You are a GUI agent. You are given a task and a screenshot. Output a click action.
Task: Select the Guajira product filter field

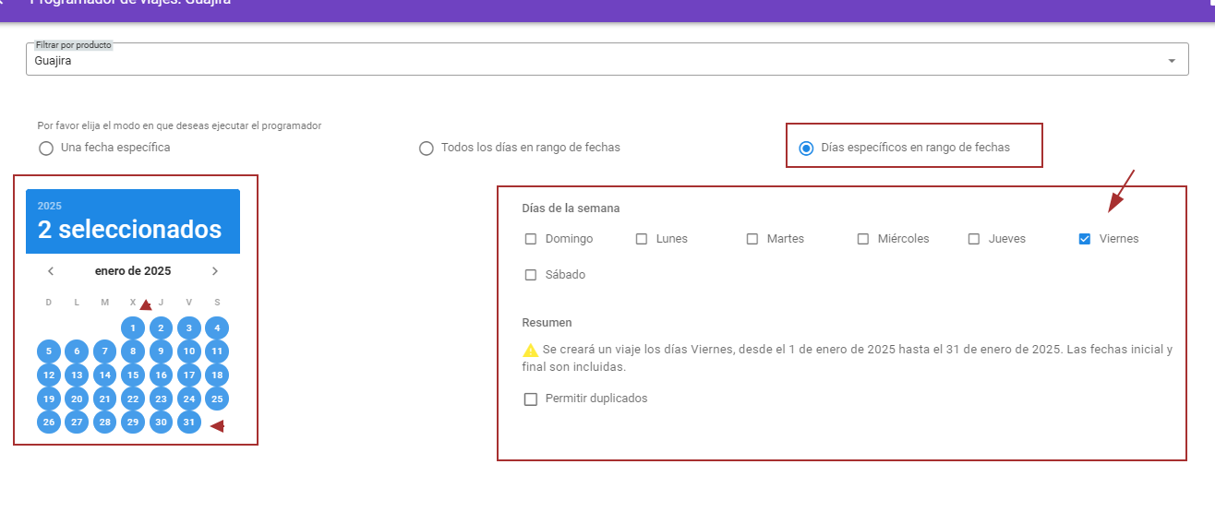591,61
